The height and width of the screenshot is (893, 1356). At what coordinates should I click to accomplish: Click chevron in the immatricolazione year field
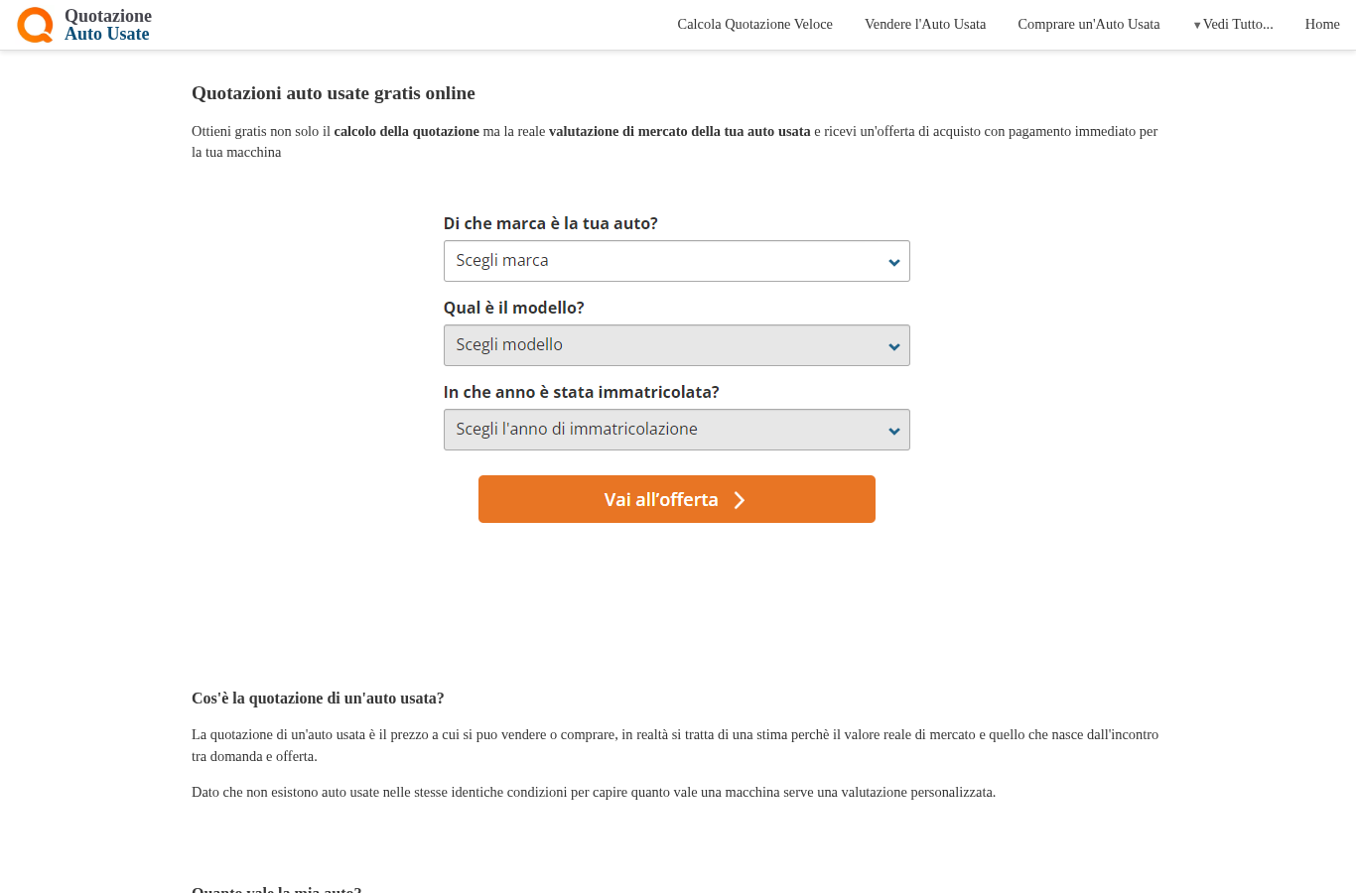pyautogui.click(x=893, y=431)
